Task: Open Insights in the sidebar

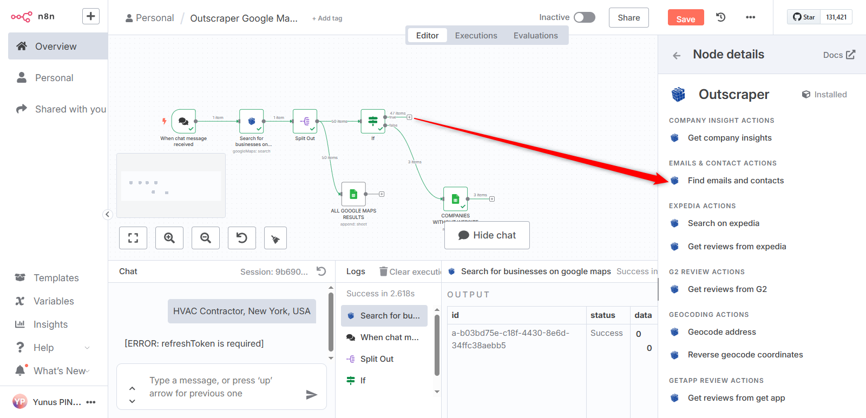Action: pyautogui.click(x=54, y=324)
